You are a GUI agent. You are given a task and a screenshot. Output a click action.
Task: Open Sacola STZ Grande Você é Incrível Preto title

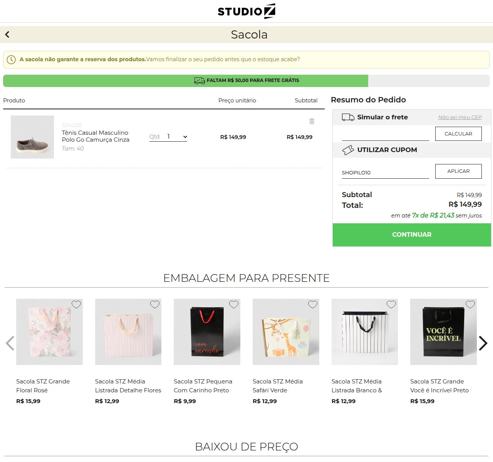[x=439, y=386]
